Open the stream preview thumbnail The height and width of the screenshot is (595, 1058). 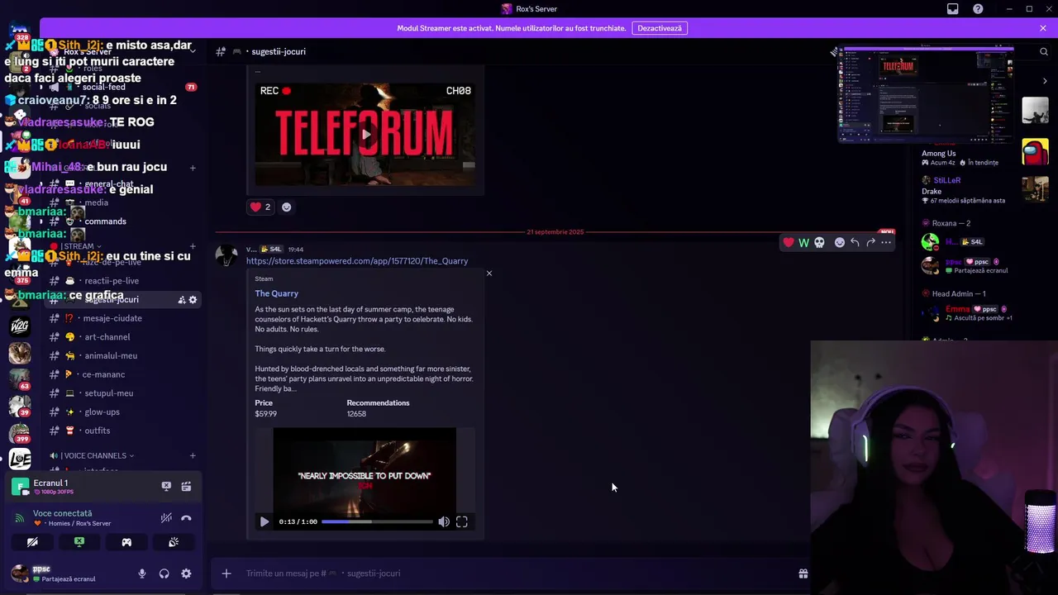tap(926, 95)
